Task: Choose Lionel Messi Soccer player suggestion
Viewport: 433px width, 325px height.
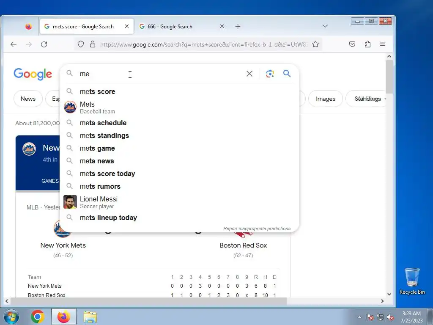Action: 179,202
